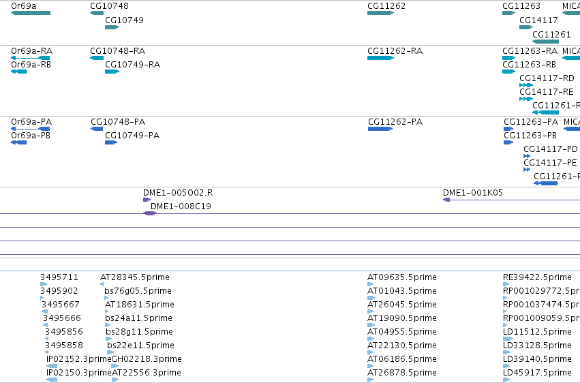
Task: Select the CG11263-PA protein label
Action: [x=531, y=121]
